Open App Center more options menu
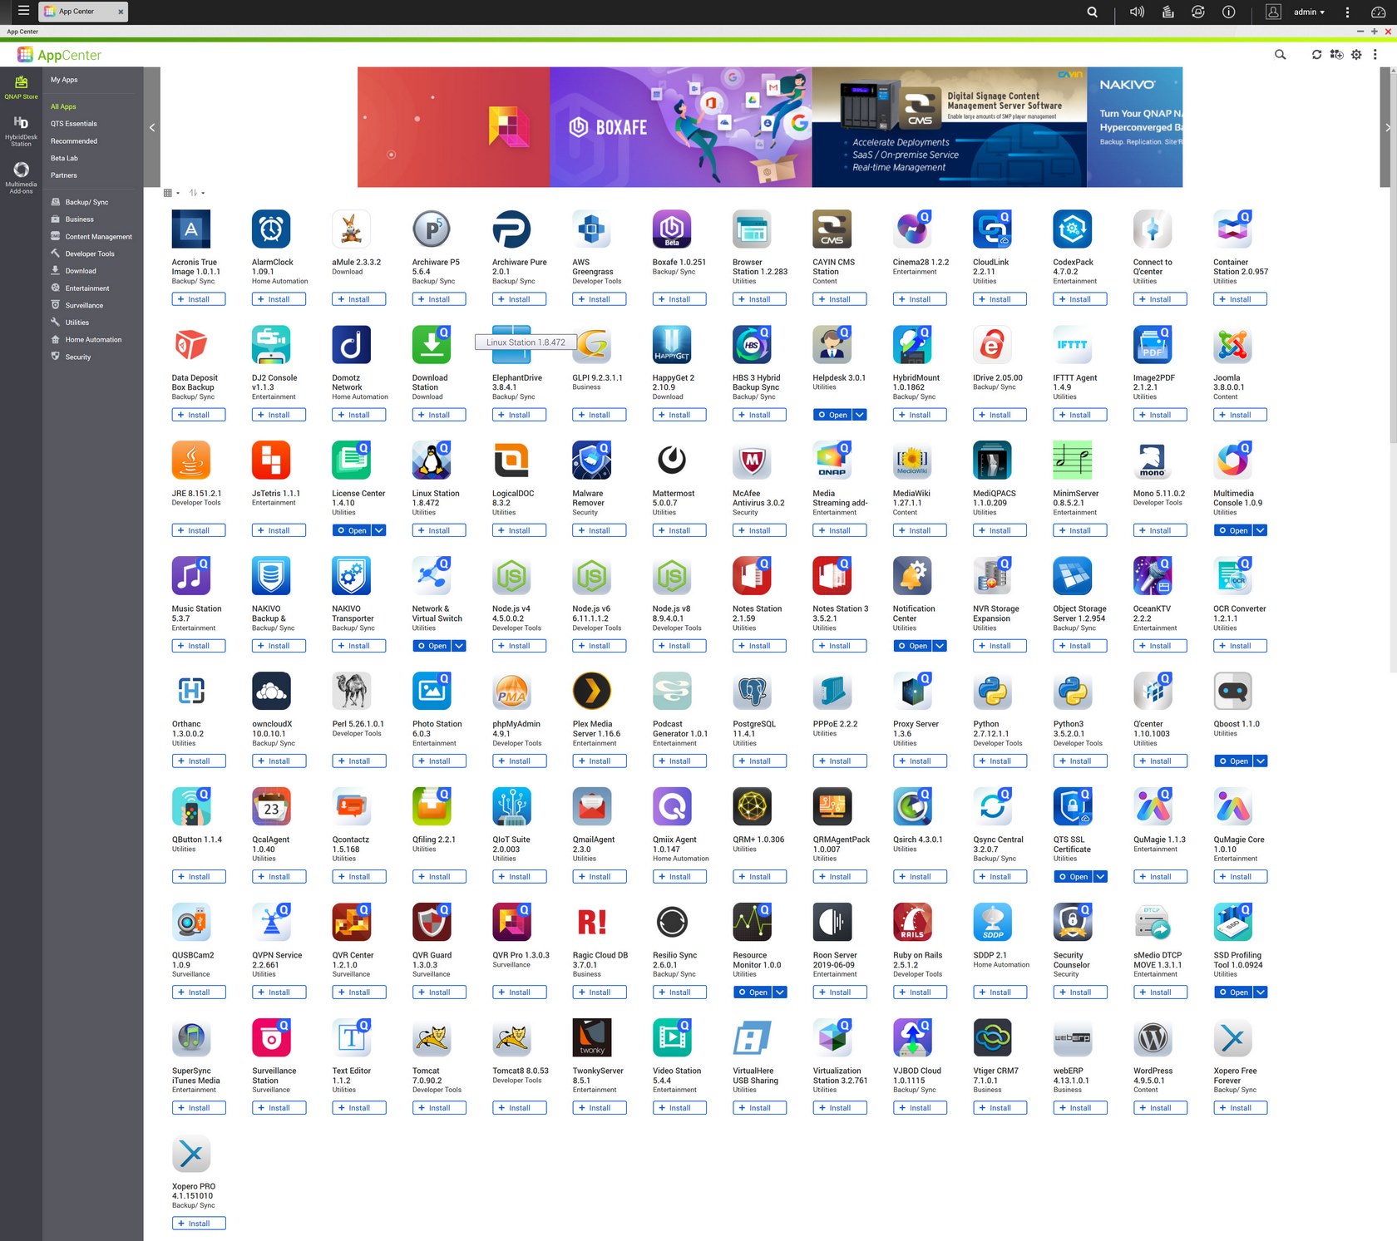 [1375, 55]
